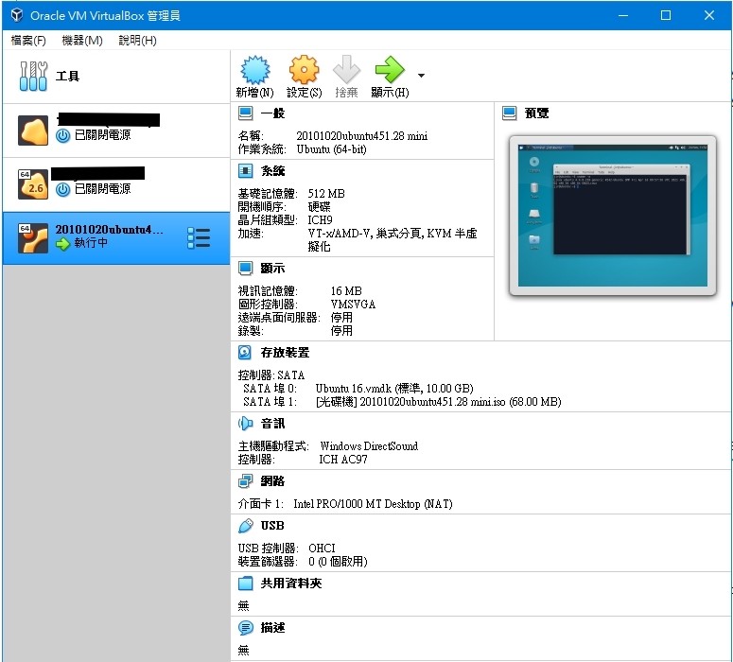Image resolution: width=733 pixels, height=662 pixels.
Task: Click the General (一般) section monitor icon
Action: pos(245,113)
